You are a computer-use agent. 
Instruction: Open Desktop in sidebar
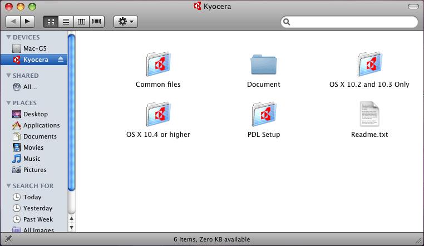point(34,114)
